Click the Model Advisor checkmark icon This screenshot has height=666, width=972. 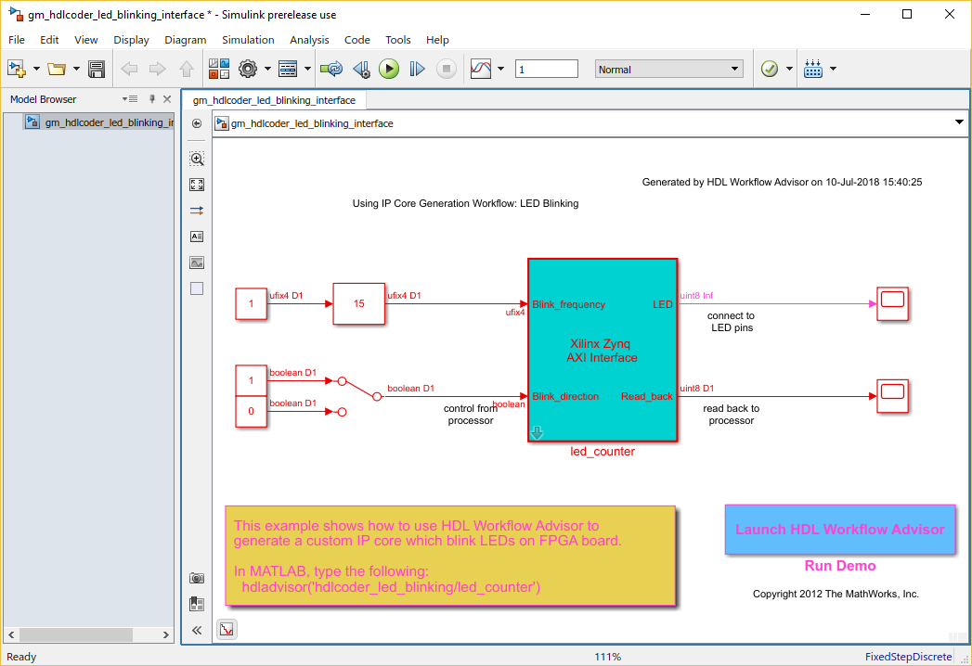770,69
